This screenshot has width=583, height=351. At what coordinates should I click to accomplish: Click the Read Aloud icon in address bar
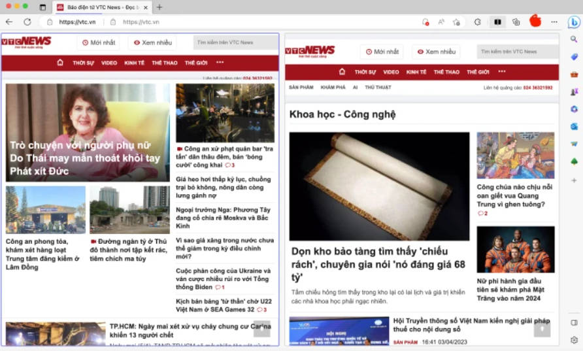point(441,22)
